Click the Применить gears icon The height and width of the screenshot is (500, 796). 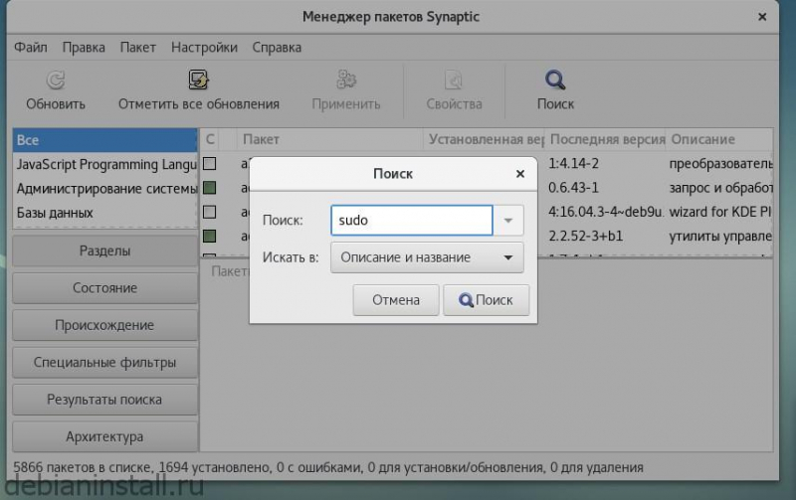[x=346, y=81]
